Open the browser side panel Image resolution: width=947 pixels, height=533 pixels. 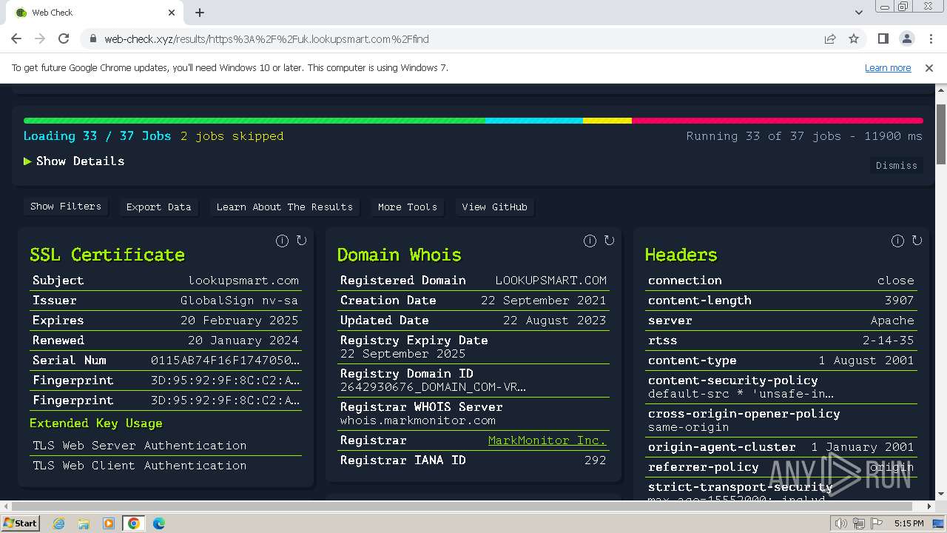[883, 39]
